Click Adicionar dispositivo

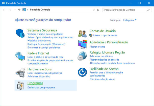[39, 76]
